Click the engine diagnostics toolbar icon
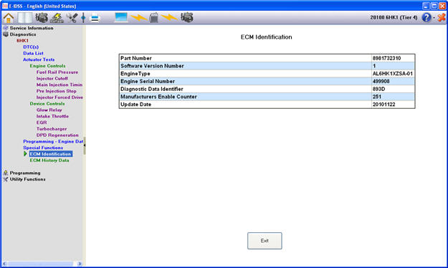448x268 pixels. [42, 18]
